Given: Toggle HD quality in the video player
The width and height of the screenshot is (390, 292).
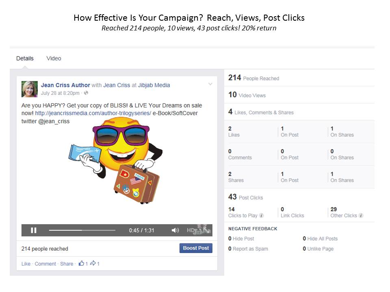Looking at the screenshot, I should coord(191,230).
